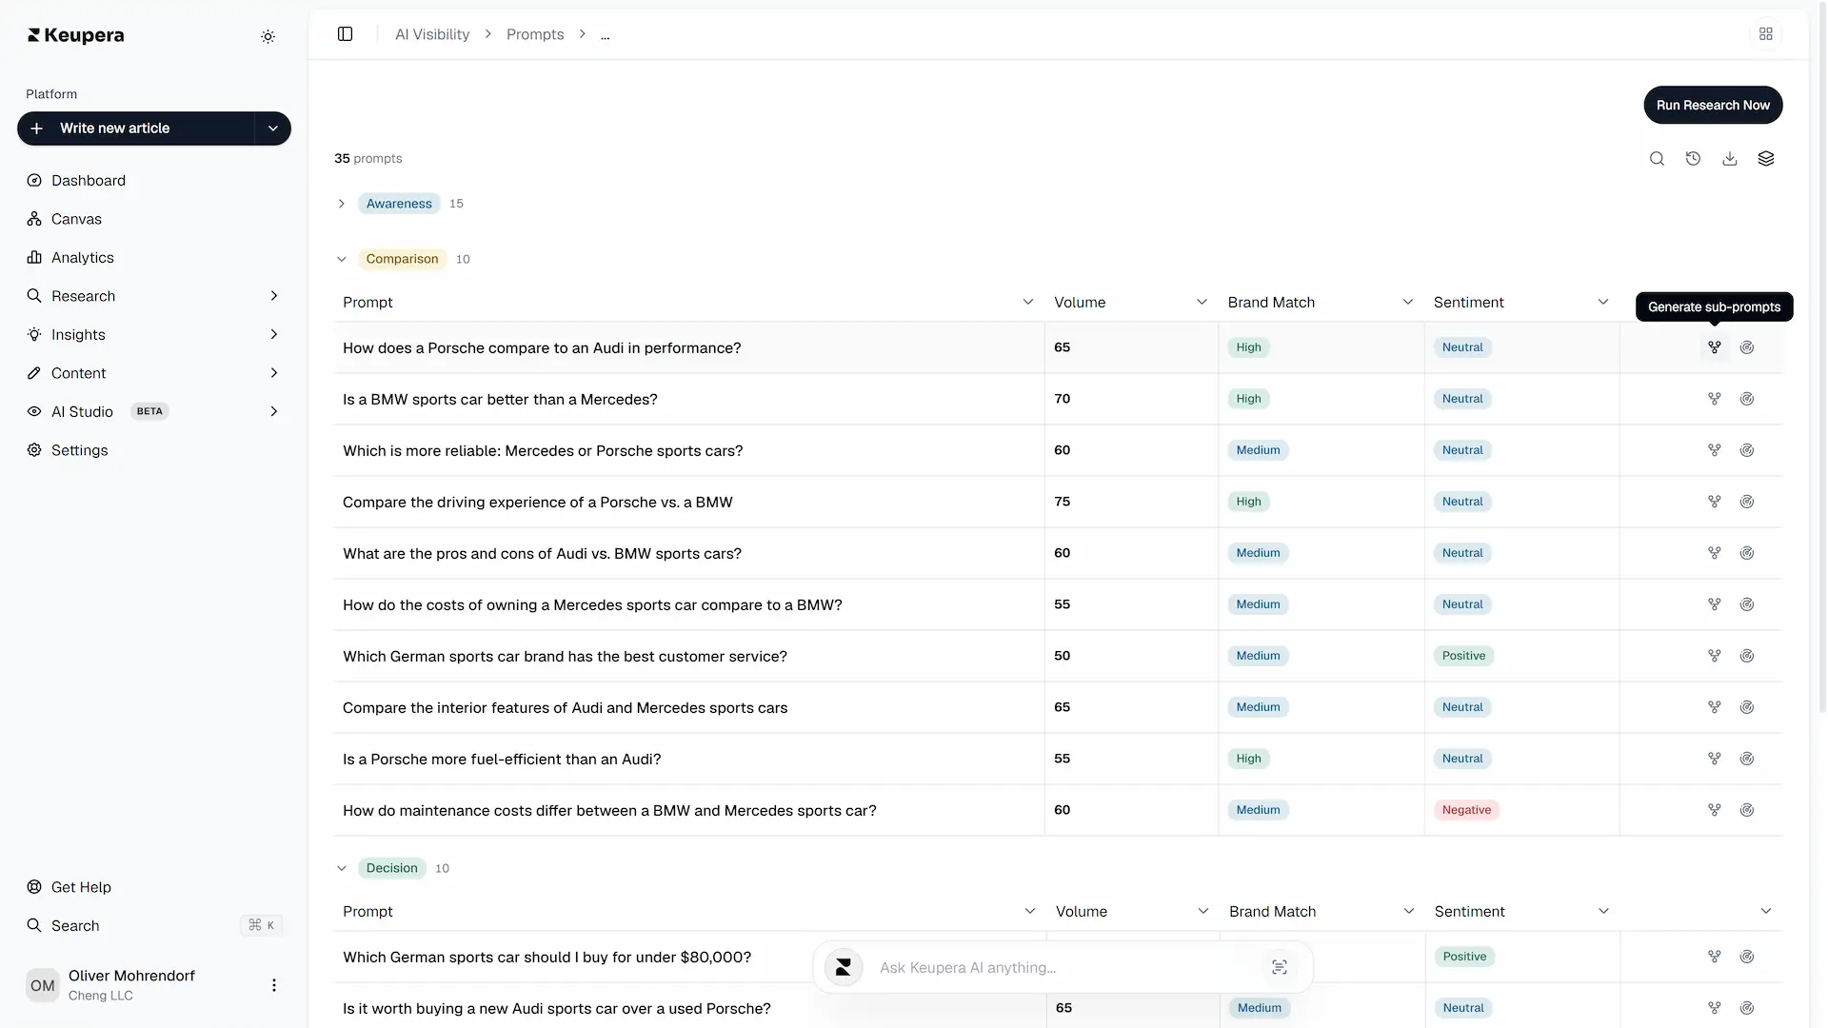Open Volume column chevron in Comparison table
The height and width of the screenshot is (1028, 1828).
click(x=1202, y=302)
